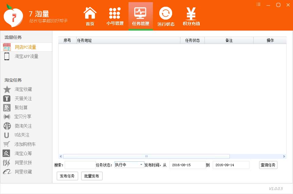The image size is (293, 194).
Task: Click the 微淘关注 round icon
Action: tap(7, 126)
